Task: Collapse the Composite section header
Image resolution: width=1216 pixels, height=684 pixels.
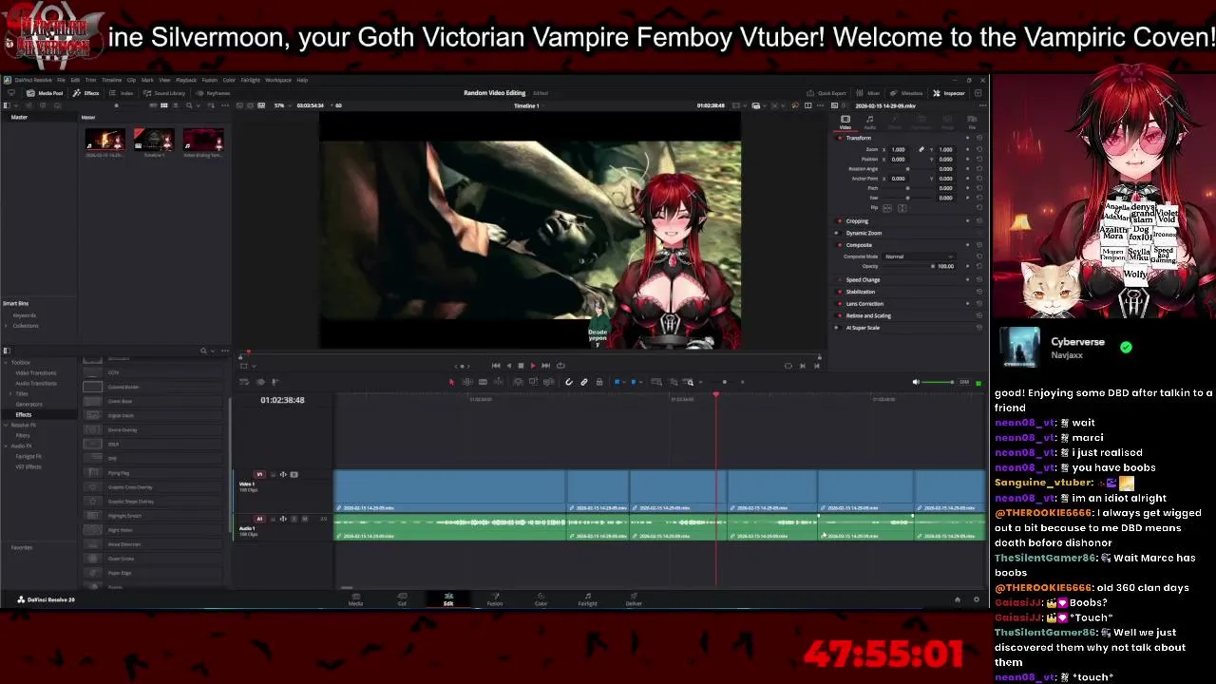Action: (859, 245)
